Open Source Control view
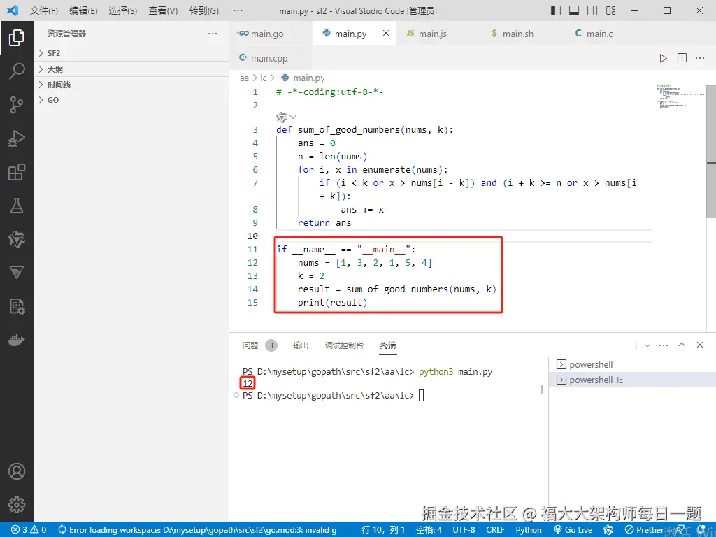716x537 pixels. (x=17, y=105)
